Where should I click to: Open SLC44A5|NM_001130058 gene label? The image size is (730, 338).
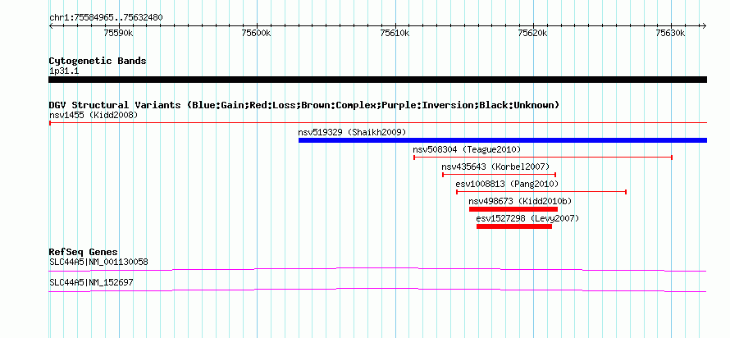[x=98, y=262]
